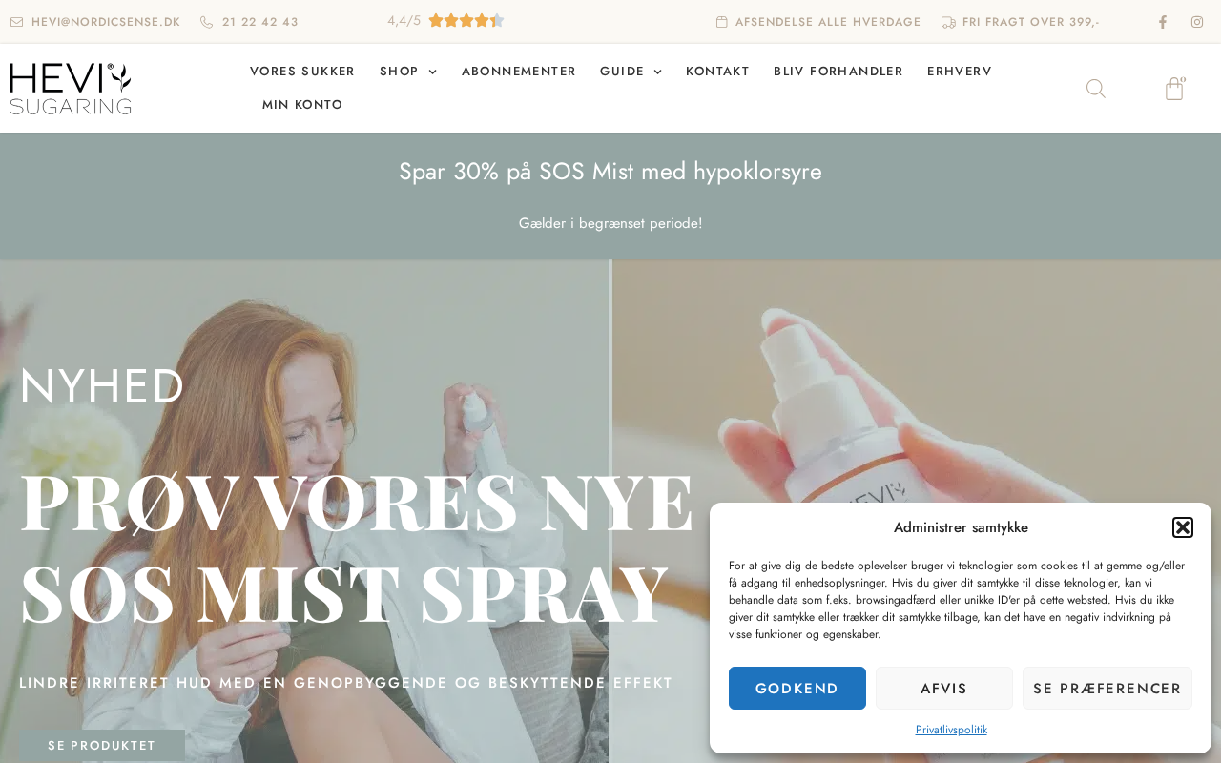Open the shopping cart bag icon
This screenshot has height=763, width=1221.
(x=1174, y=89)
